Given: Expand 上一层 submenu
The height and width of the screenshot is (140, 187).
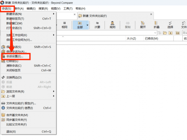Looking at the screenshot, I should (x=28, y=96).
